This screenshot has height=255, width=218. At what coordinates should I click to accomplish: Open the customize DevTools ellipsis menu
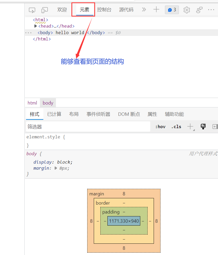click(x=211, y=10)
